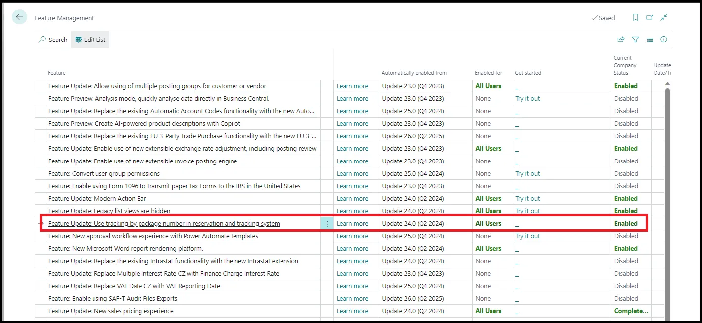Click the Enabled for column header
Image resolution: width=702 pixels, height=323 pixels.
[488, 73]
